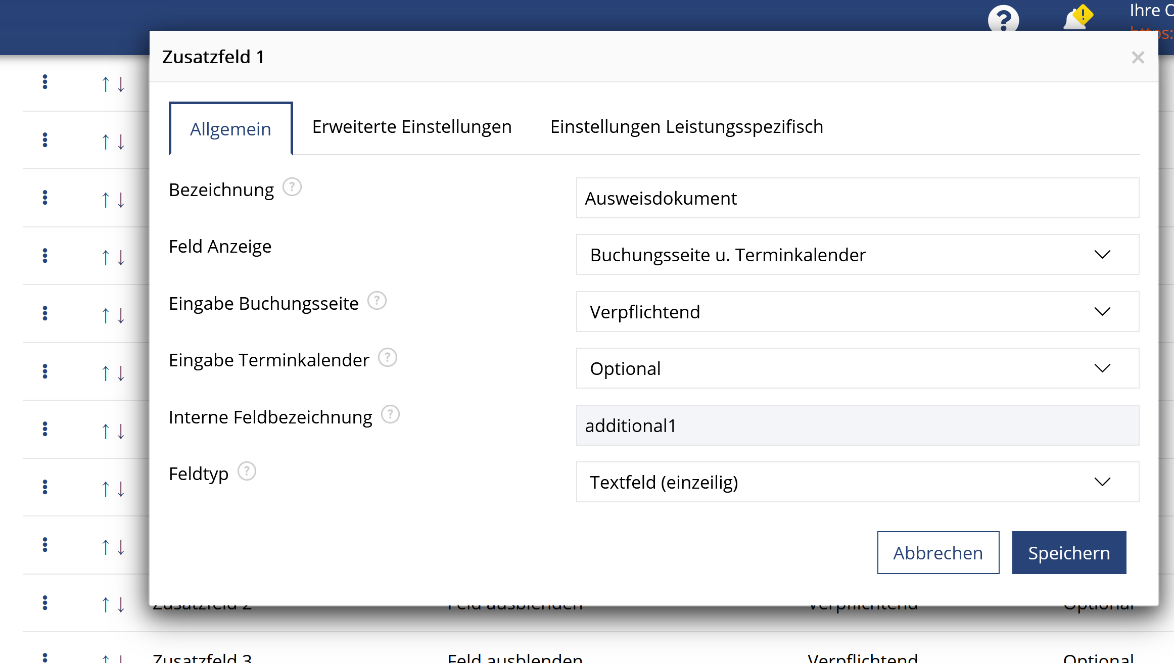This screenshot has width=1174, height=663.
Task: Open Einstellungen Leistungsspezifisch tab
Action: [x=686, y=126]
